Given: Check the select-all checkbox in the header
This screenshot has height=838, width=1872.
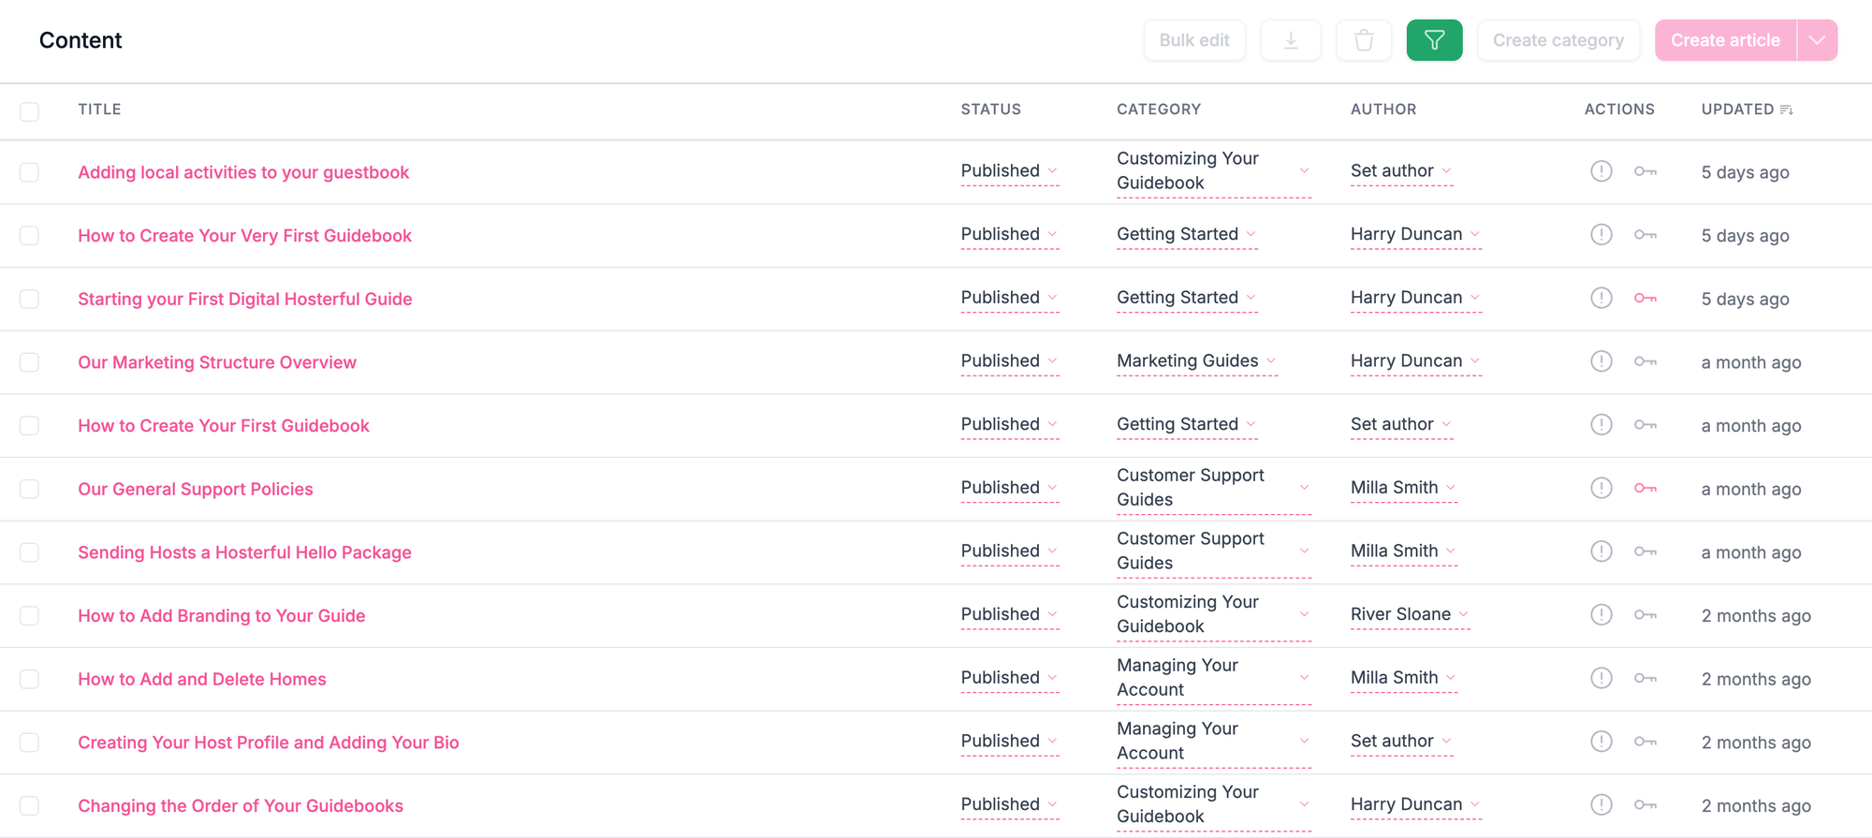Looking at the screenshot, I should pos(30,111).
